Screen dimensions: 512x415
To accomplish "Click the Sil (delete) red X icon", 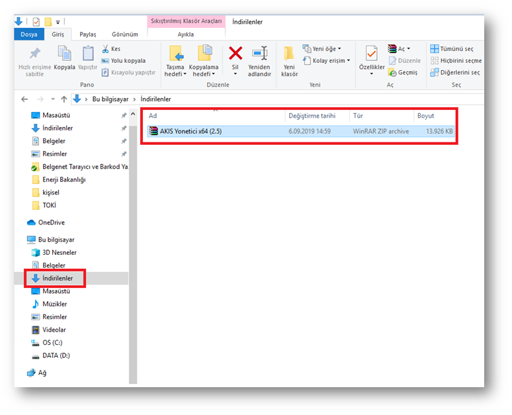I will (235, 54).
